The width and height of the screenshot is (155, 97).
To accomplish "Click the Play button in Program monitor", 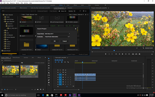I will 122,54.
